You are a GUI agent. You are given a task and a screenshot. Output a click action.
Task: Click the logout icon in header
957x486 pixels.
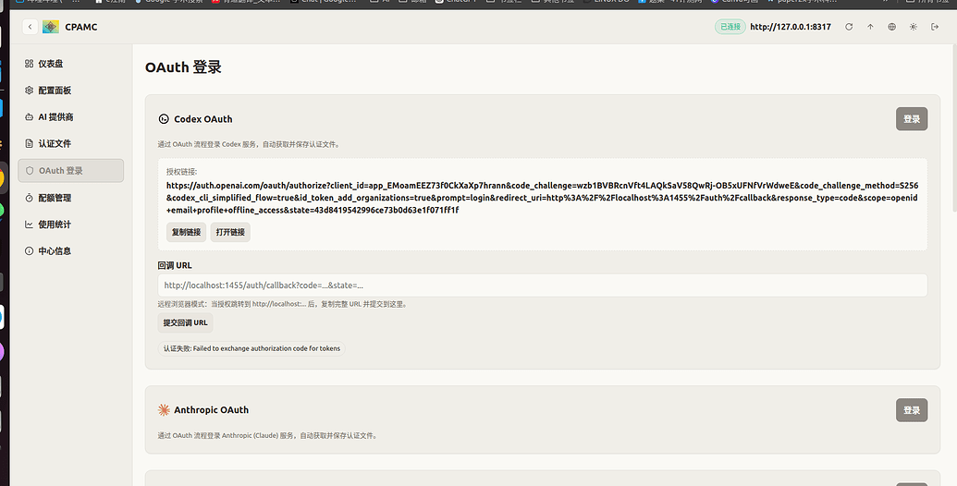(935, 27)
